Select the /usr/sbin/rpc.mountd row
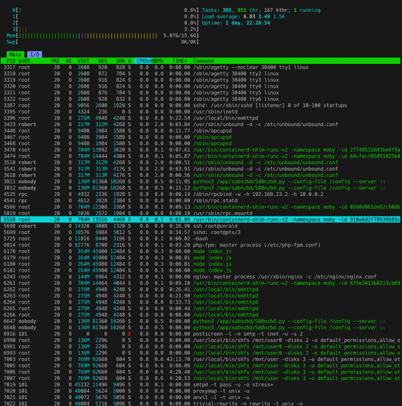Image resolution: width=402 pixels, height=406 pixels. click(x=200, y=213)
